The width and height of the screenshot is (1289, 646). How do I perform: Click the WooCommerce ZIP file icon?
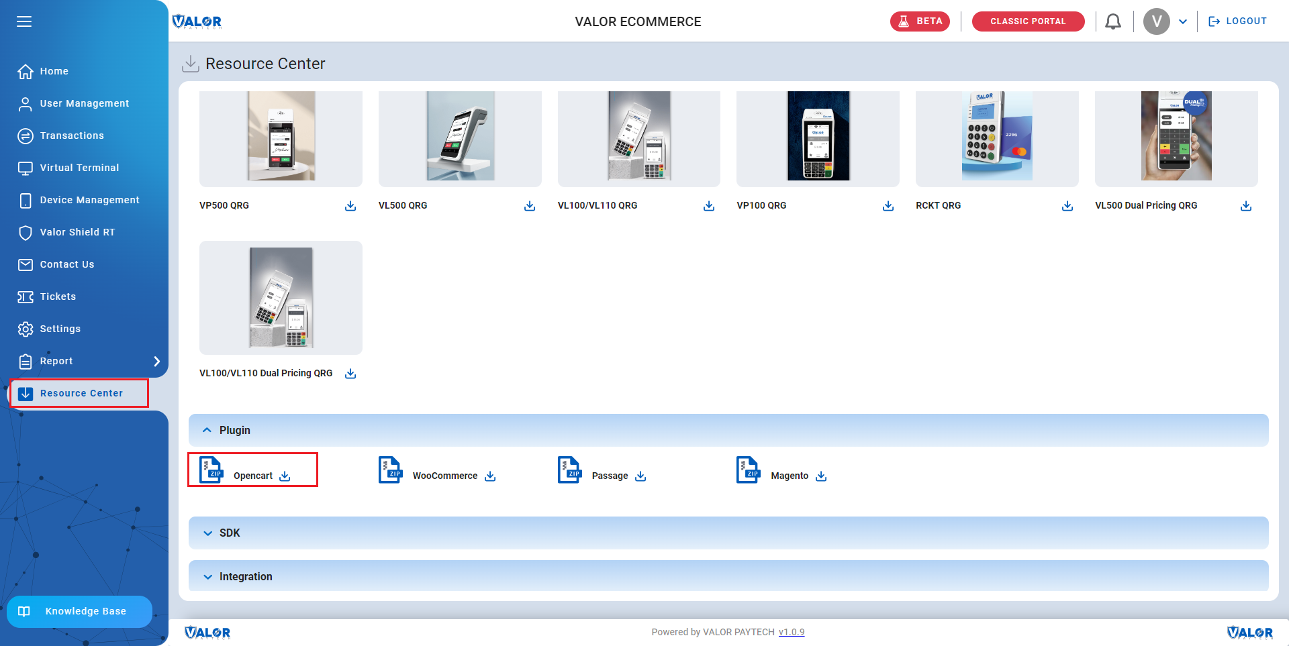[390, 470]
